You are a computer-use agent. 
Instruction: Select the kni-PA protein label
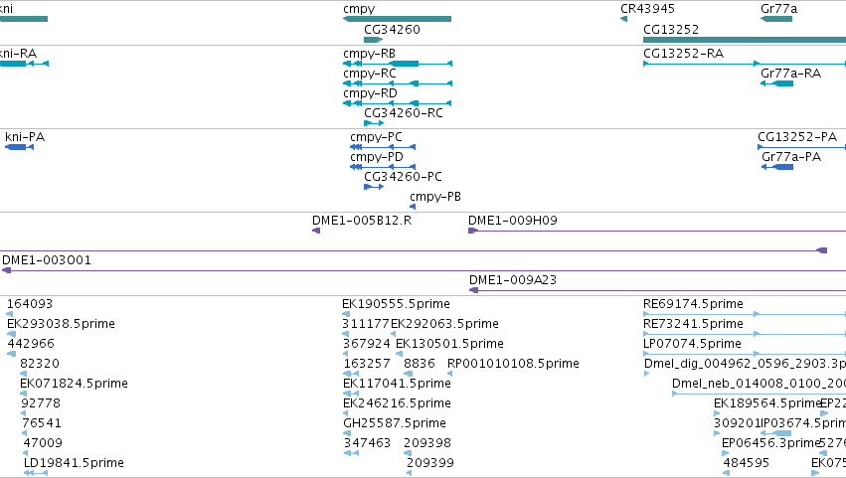coord(25,137)
